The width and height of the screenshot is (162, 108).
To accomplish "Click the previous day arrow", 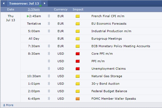I will (4, 3).
